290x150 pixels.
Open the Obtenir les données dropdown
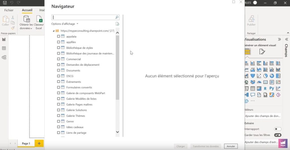tap(26, 23)
